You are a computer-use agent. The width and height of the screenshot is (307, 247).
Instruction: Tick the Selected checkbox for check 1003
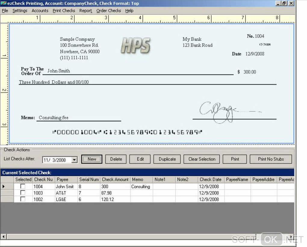23,193
